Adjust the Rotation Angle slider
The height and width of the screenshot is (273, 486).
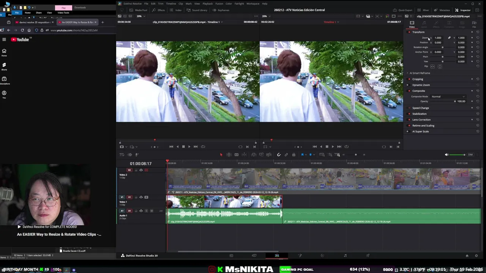[x=442, y=47]
